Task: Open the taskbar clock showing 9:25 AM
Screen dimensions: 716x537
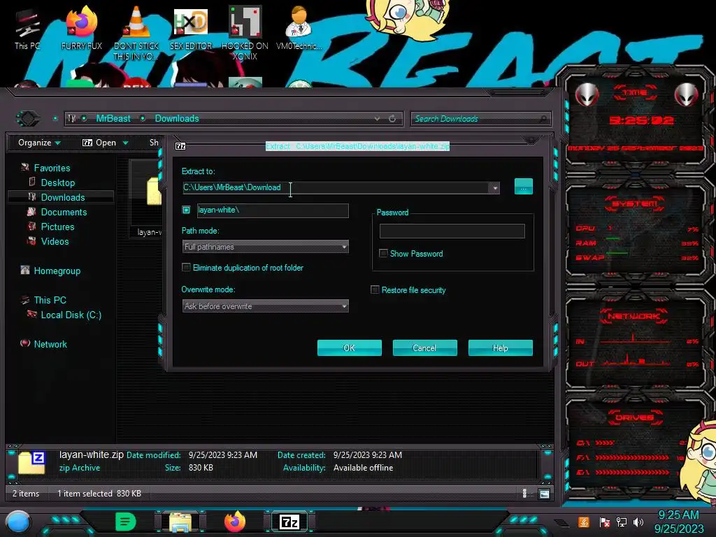Action: coord(678,522)
